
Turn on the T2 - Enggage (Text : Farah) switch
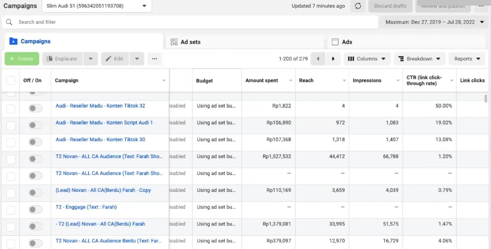(x=35, y=209)
